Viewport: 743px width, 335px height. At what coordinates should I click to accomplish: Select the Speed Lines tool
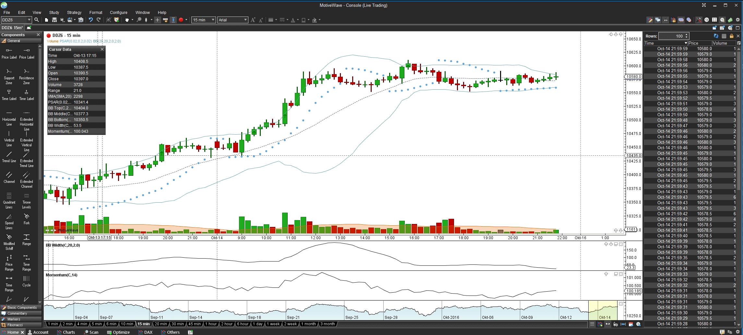[x=9, y=221]
